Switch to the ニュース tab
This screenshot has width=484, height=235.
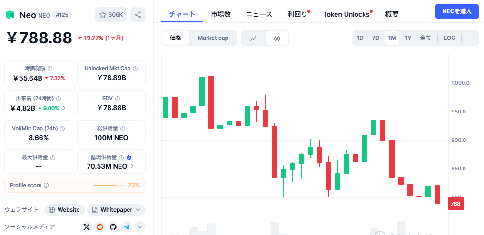[259, 14]
